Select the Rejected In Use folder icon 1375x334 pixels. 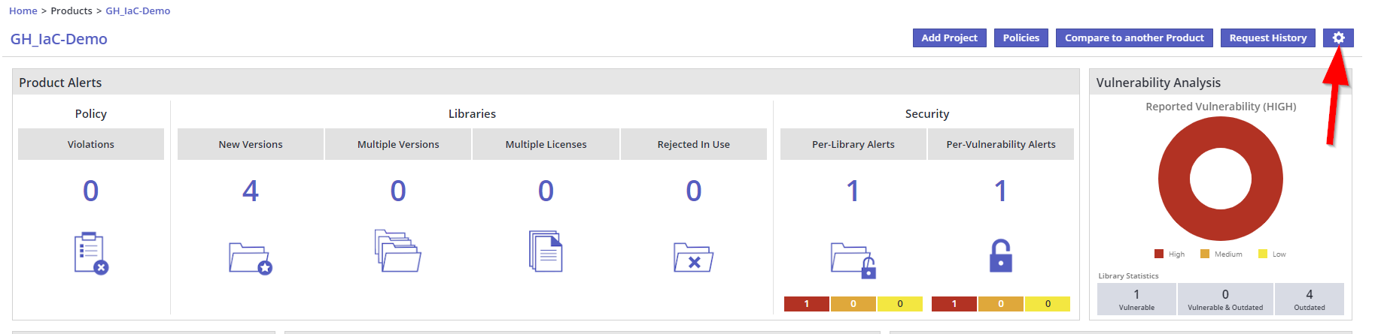tap(693, 257)
